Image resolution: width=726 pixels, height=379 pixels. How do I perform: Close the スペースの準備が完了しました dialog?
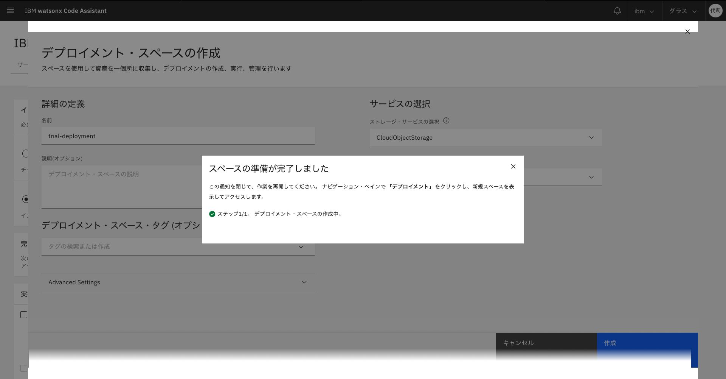[x=513, y=166]
